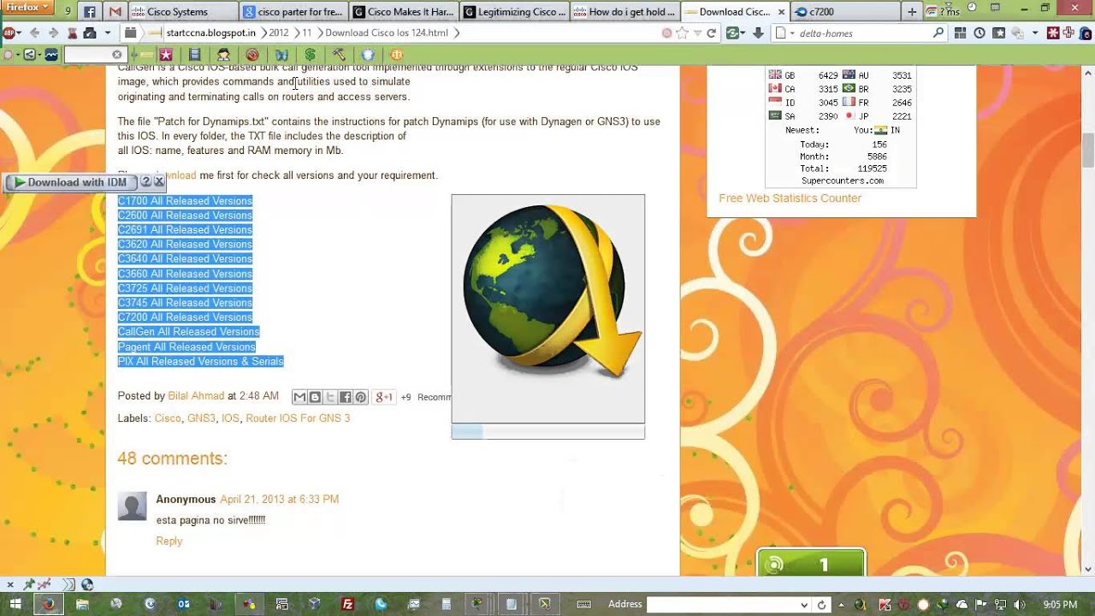Viewport: 1095px width, 616px height.
Task: Go back to the previous page
Action: point(34,33)
